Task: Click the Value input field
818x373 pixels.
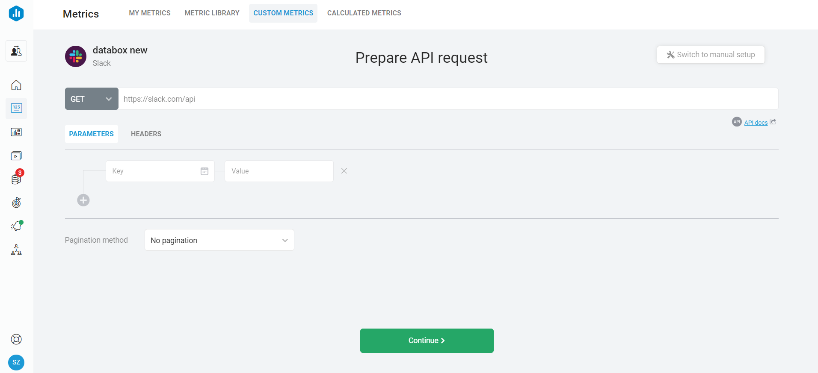Action: [x=279, y=171]
